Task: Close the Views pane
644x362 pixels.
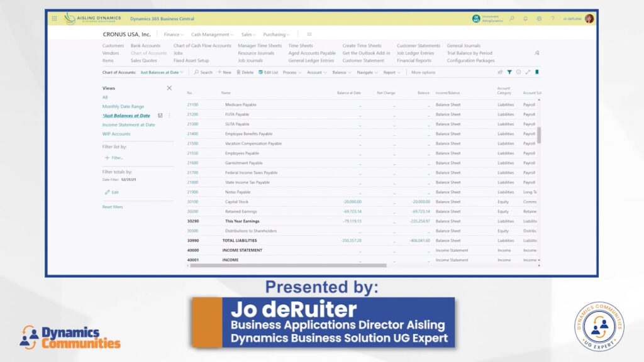Action: pyautogui.click(x=169, y=88)
